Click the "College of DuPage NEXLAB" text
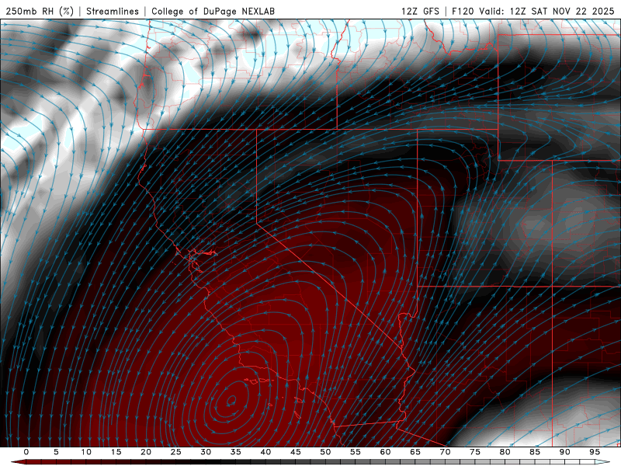621x466 pixels. pyautogui.click(x=213, y=11)
